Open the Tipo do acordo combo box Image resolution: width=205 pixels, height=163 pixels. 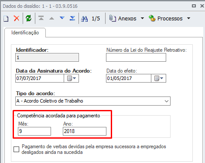tap(93, 101)
